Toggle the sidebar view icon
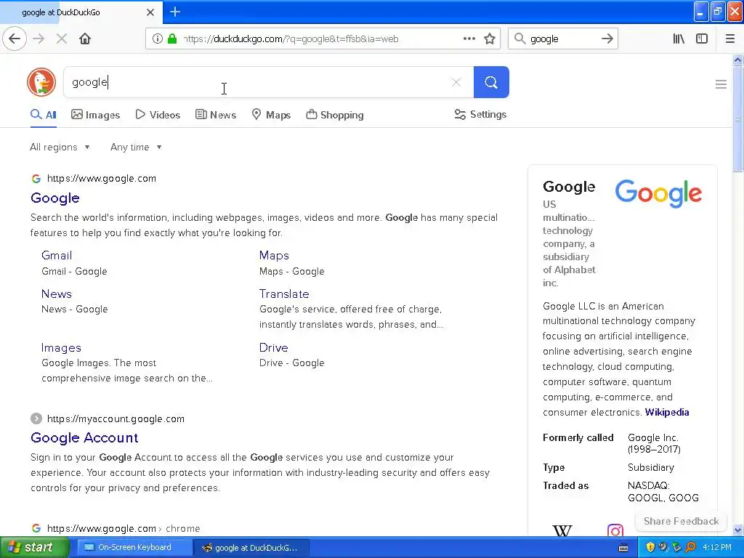Screen dimensions: 744x558 click(x=702, y=39)
